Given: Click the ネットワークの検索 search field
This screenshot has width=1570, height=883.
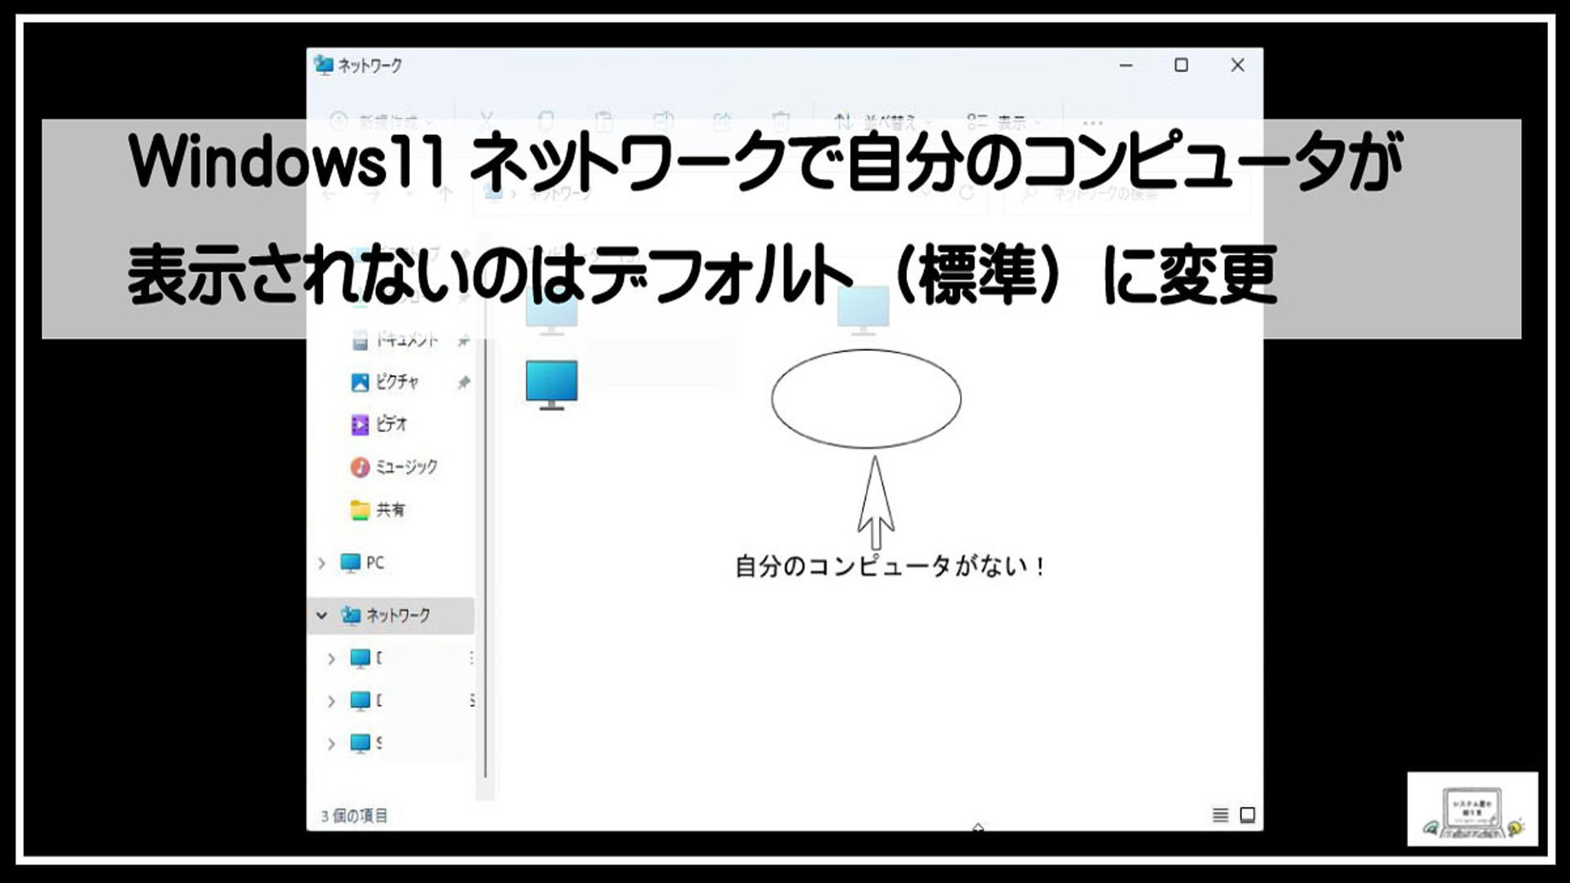Looking at the screenshot, I should [1127, 194].
